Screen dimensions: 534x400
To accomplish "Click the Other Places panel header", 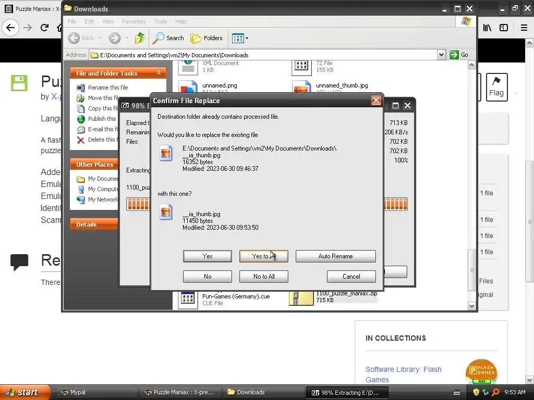I will pos(94,165).
